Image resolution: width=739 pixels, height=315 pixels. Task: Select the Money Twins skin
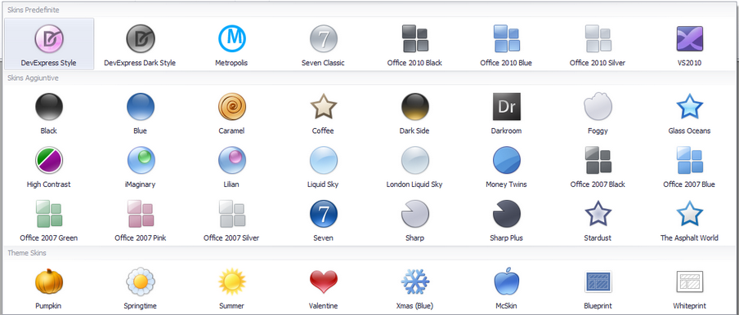[x=506, y=166]
